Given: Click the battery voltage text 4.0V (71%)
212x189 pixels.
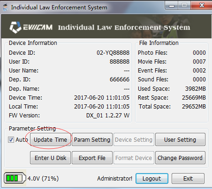Looking at the screenshot, I should (x=43, y=178).
